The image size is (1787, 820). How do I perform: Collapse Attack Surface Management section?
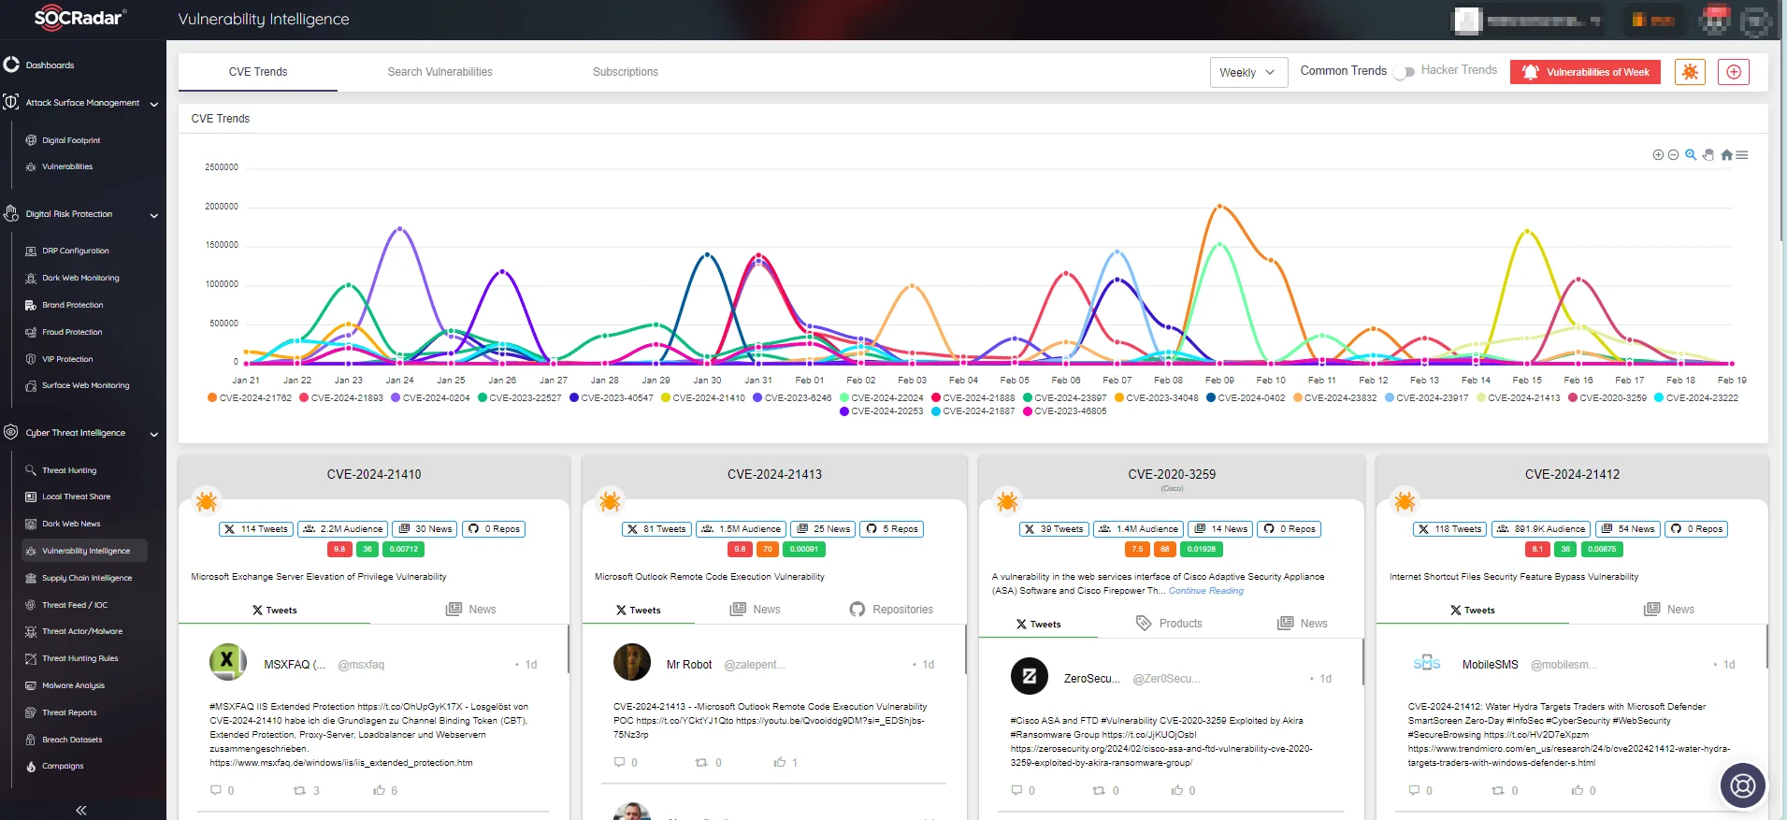[154, 104]
